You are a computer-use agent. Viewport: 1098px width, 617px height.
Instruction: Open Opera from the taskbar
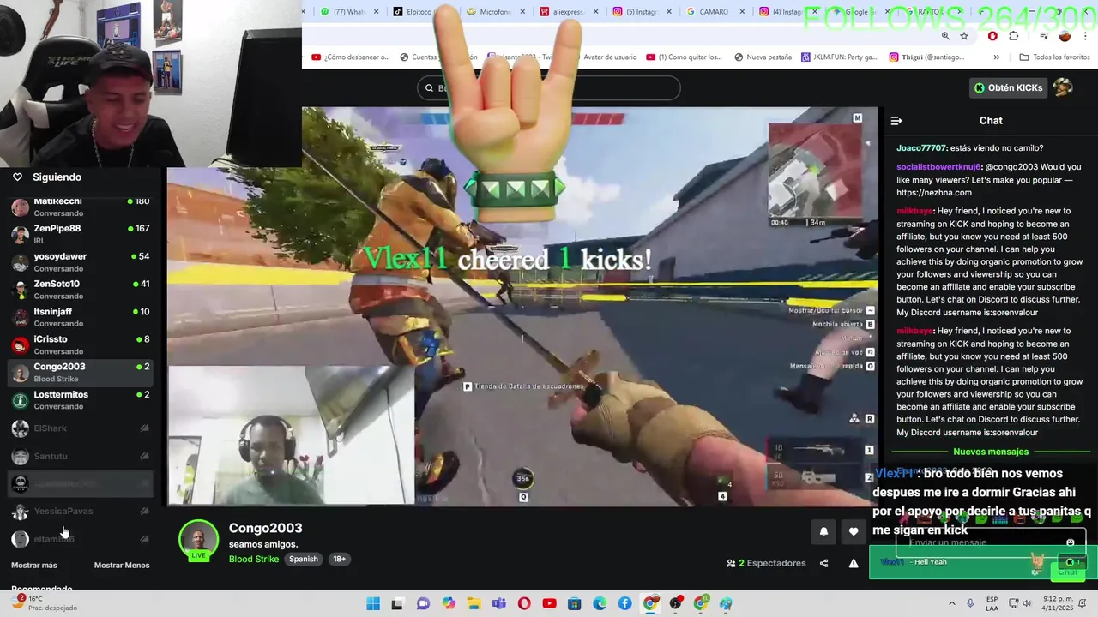[524, 603]
